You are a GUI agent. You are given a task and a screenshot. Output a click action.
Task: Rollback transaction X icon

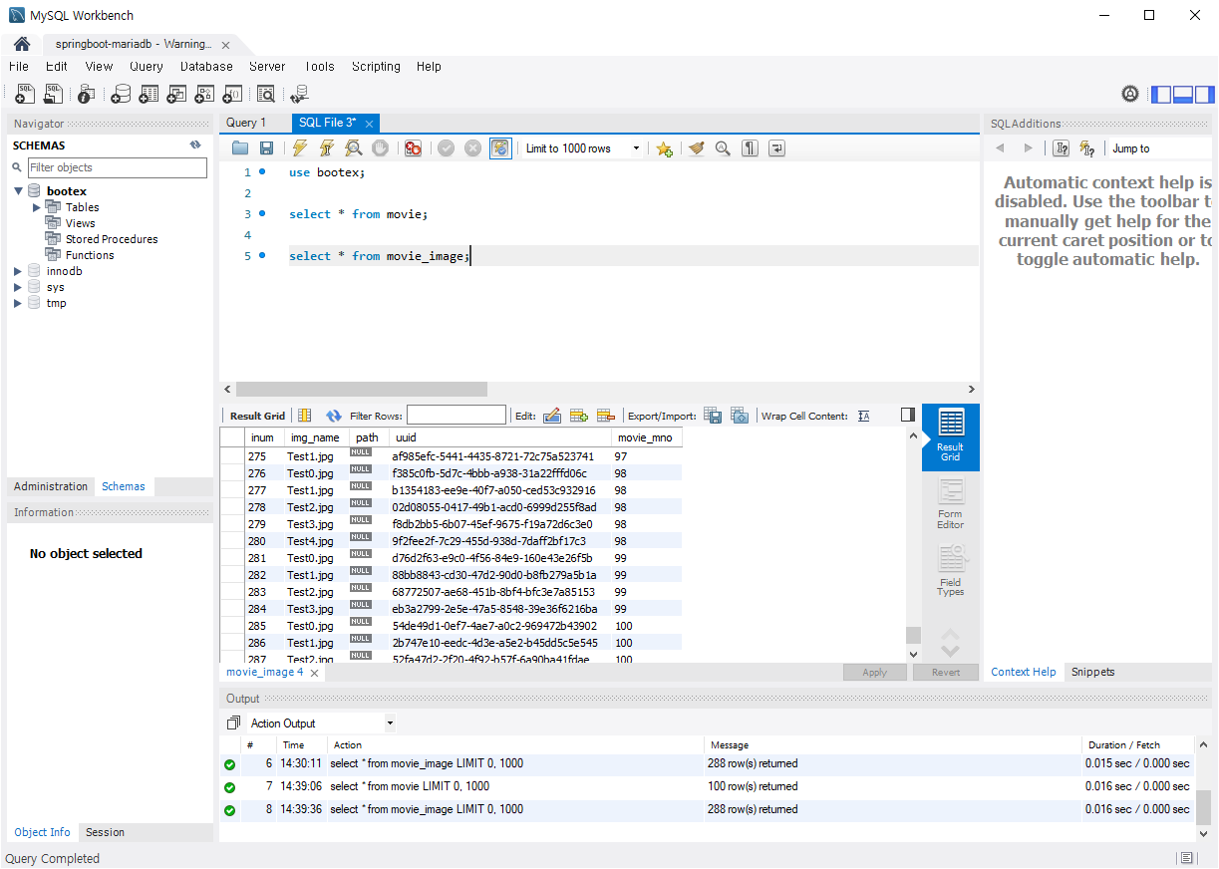coord(472,147)
